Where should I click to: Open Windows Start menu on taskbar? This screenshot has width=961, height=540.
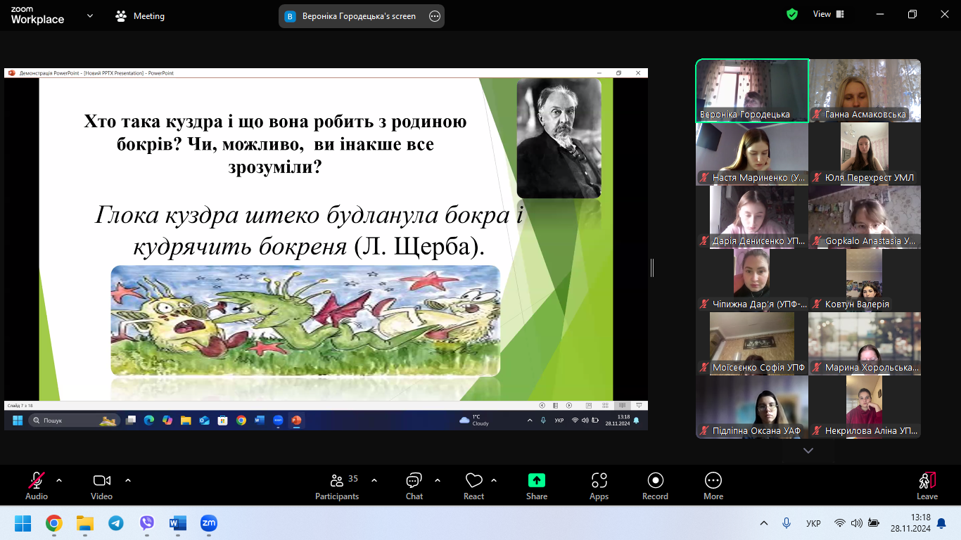pos(23,524)
